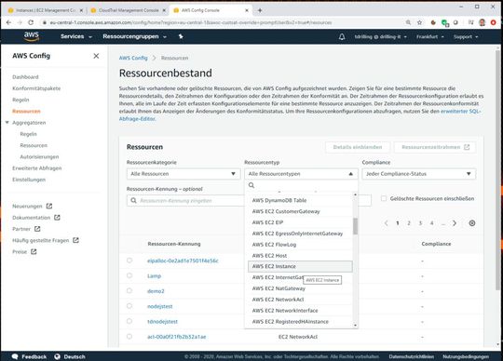Screen dimensions: 503x361
Task: Click external link icon beside Preise
Action: click(34, 252)
